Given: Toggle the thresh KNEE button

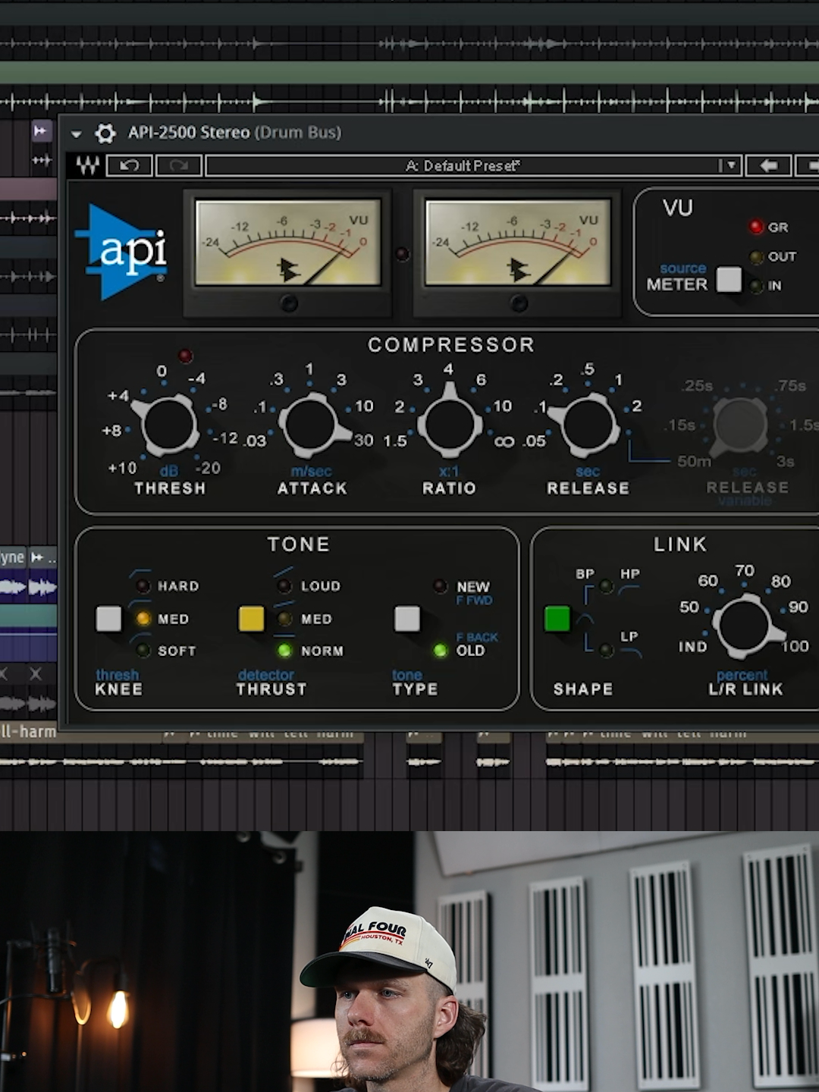Looking at the screenshot, I should [x=108, y=619].
